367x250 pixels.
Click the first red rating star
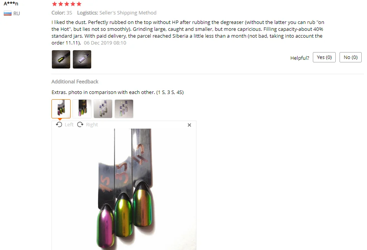[x=55, y=4]
